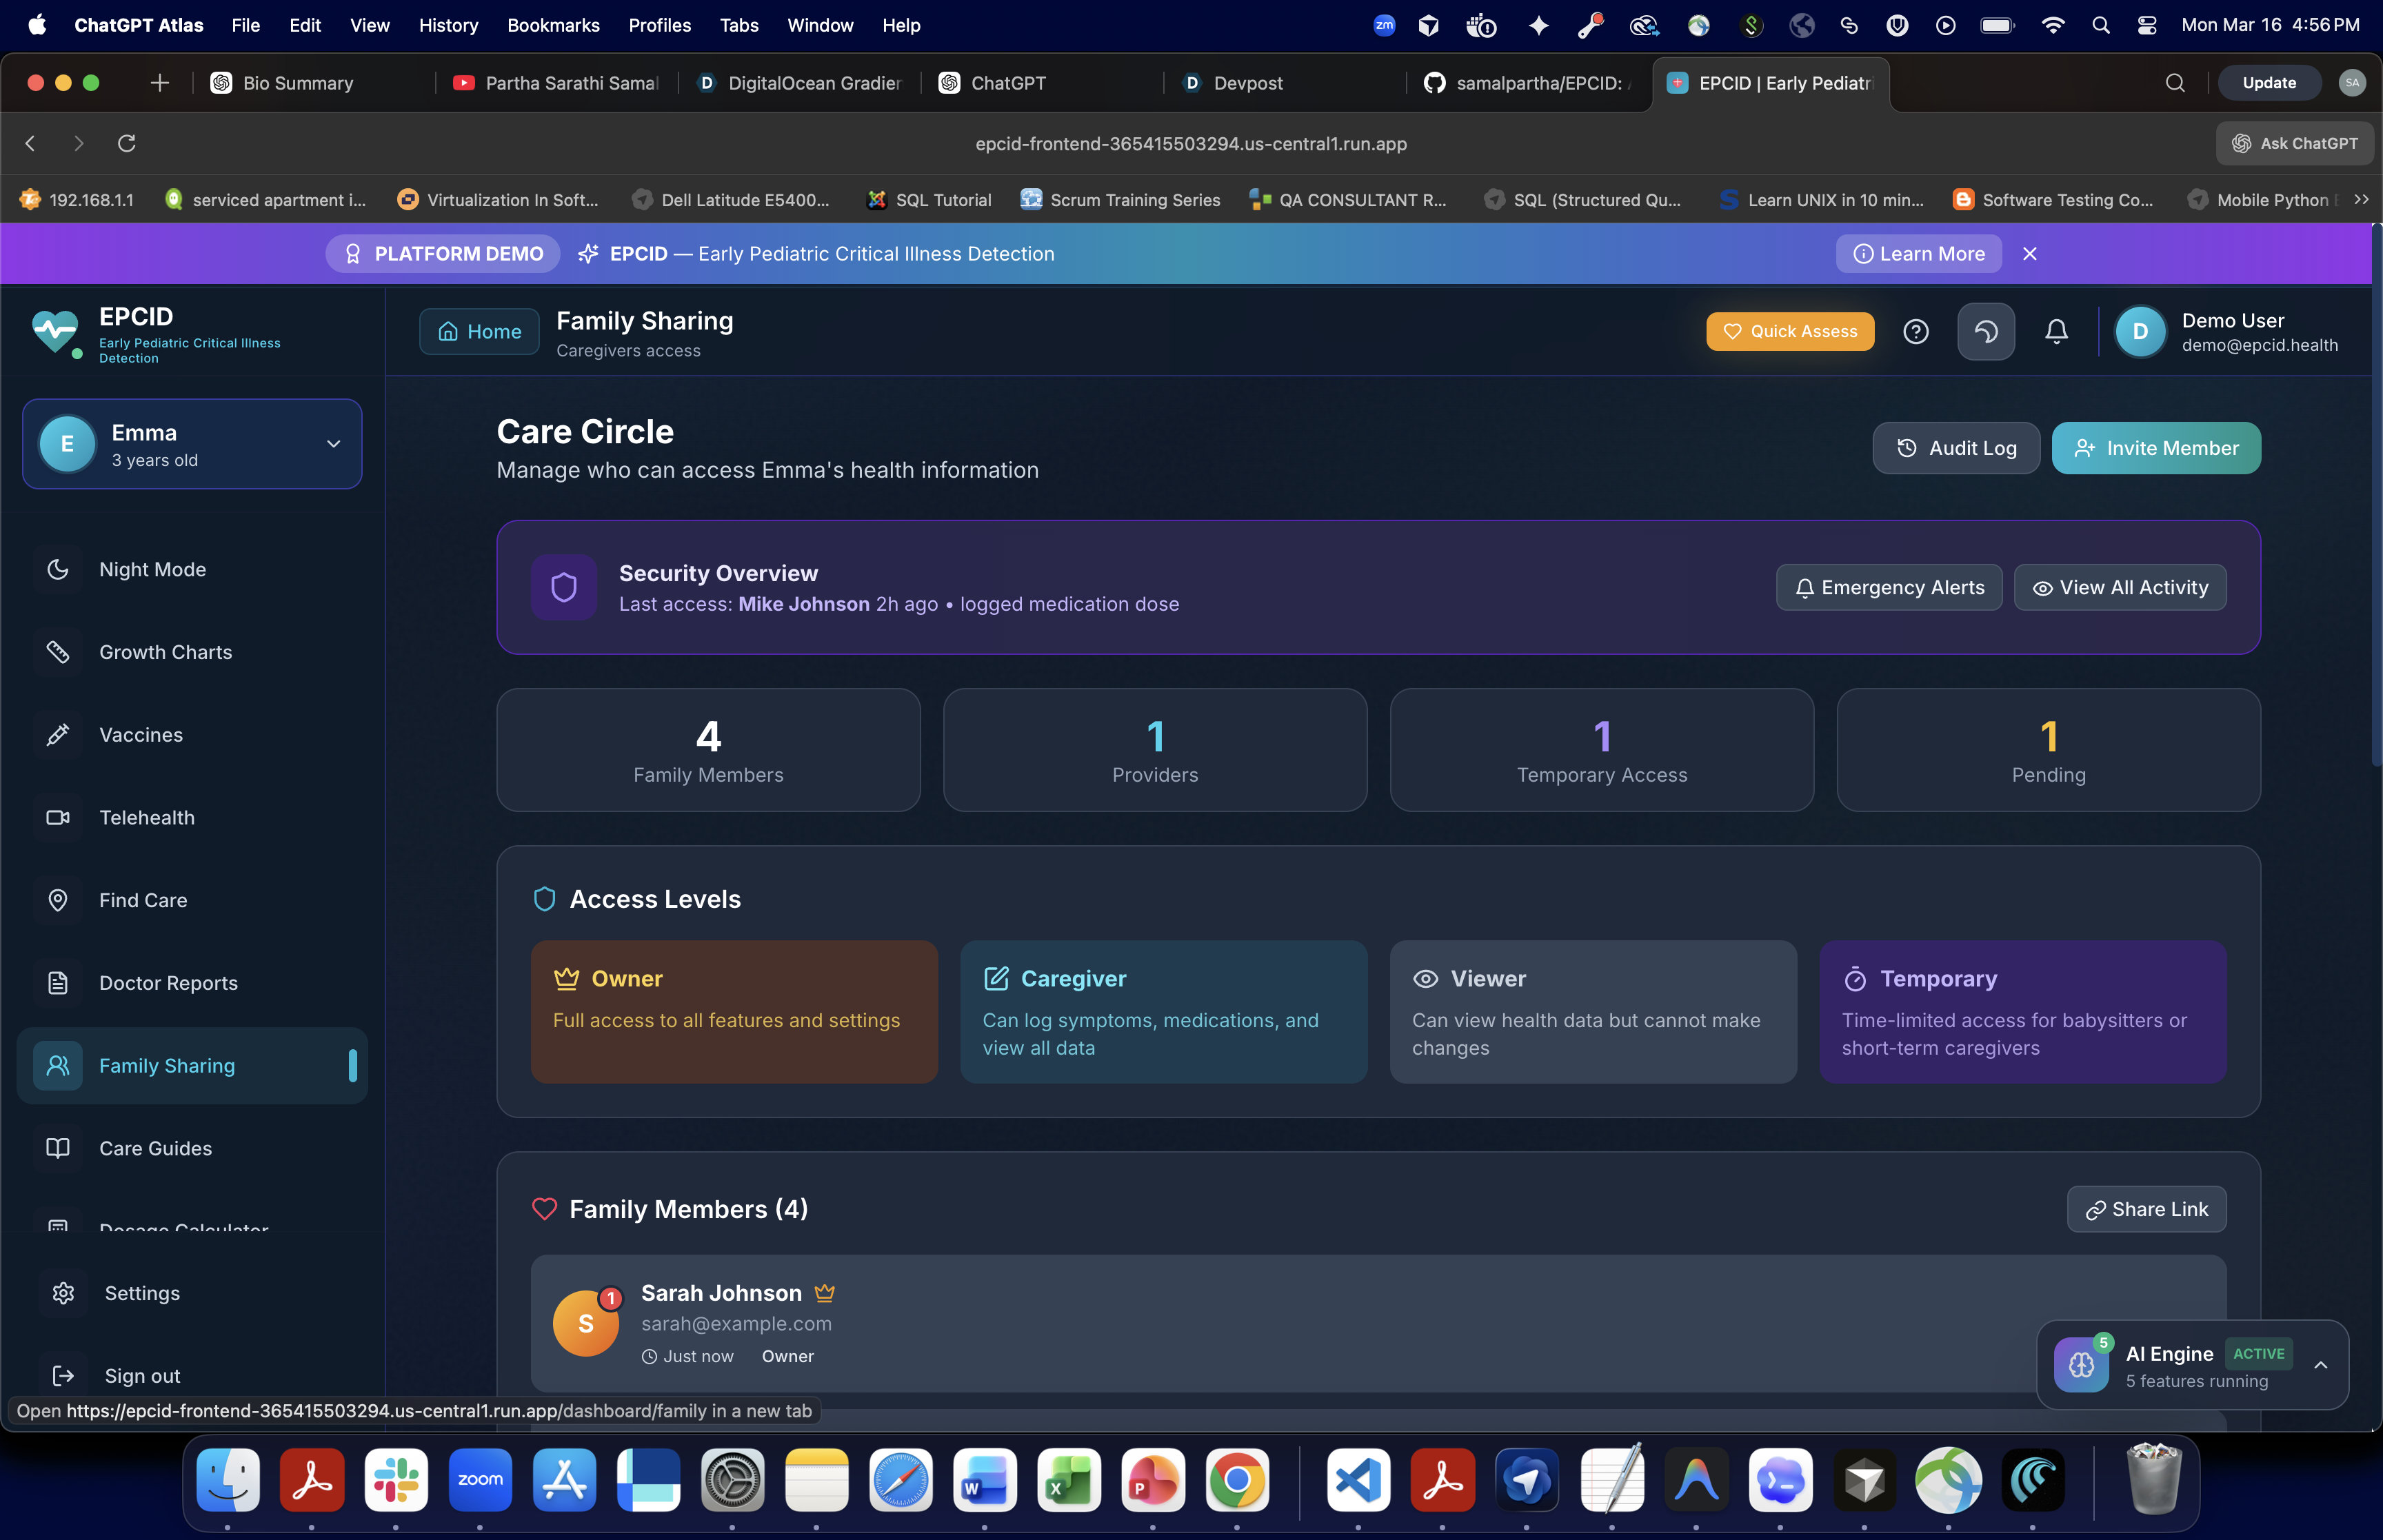Open Telehealth in sidebar
The width and height of the screenshot is (2383, 1540).
coord(147,817)
